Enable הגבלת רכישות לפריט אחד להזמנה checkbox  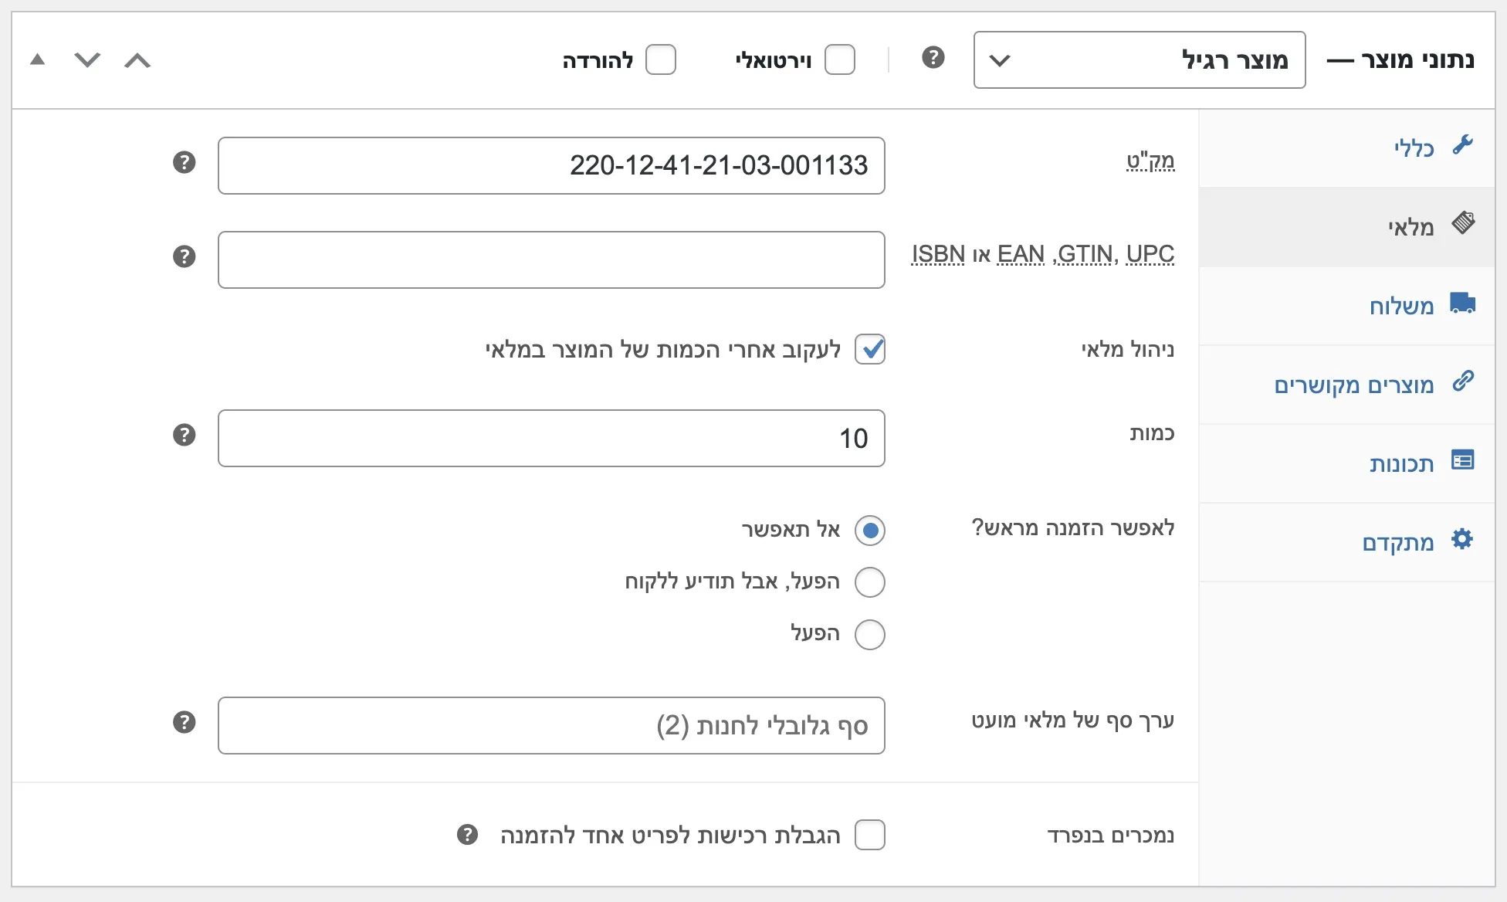(x=870, y=835)
